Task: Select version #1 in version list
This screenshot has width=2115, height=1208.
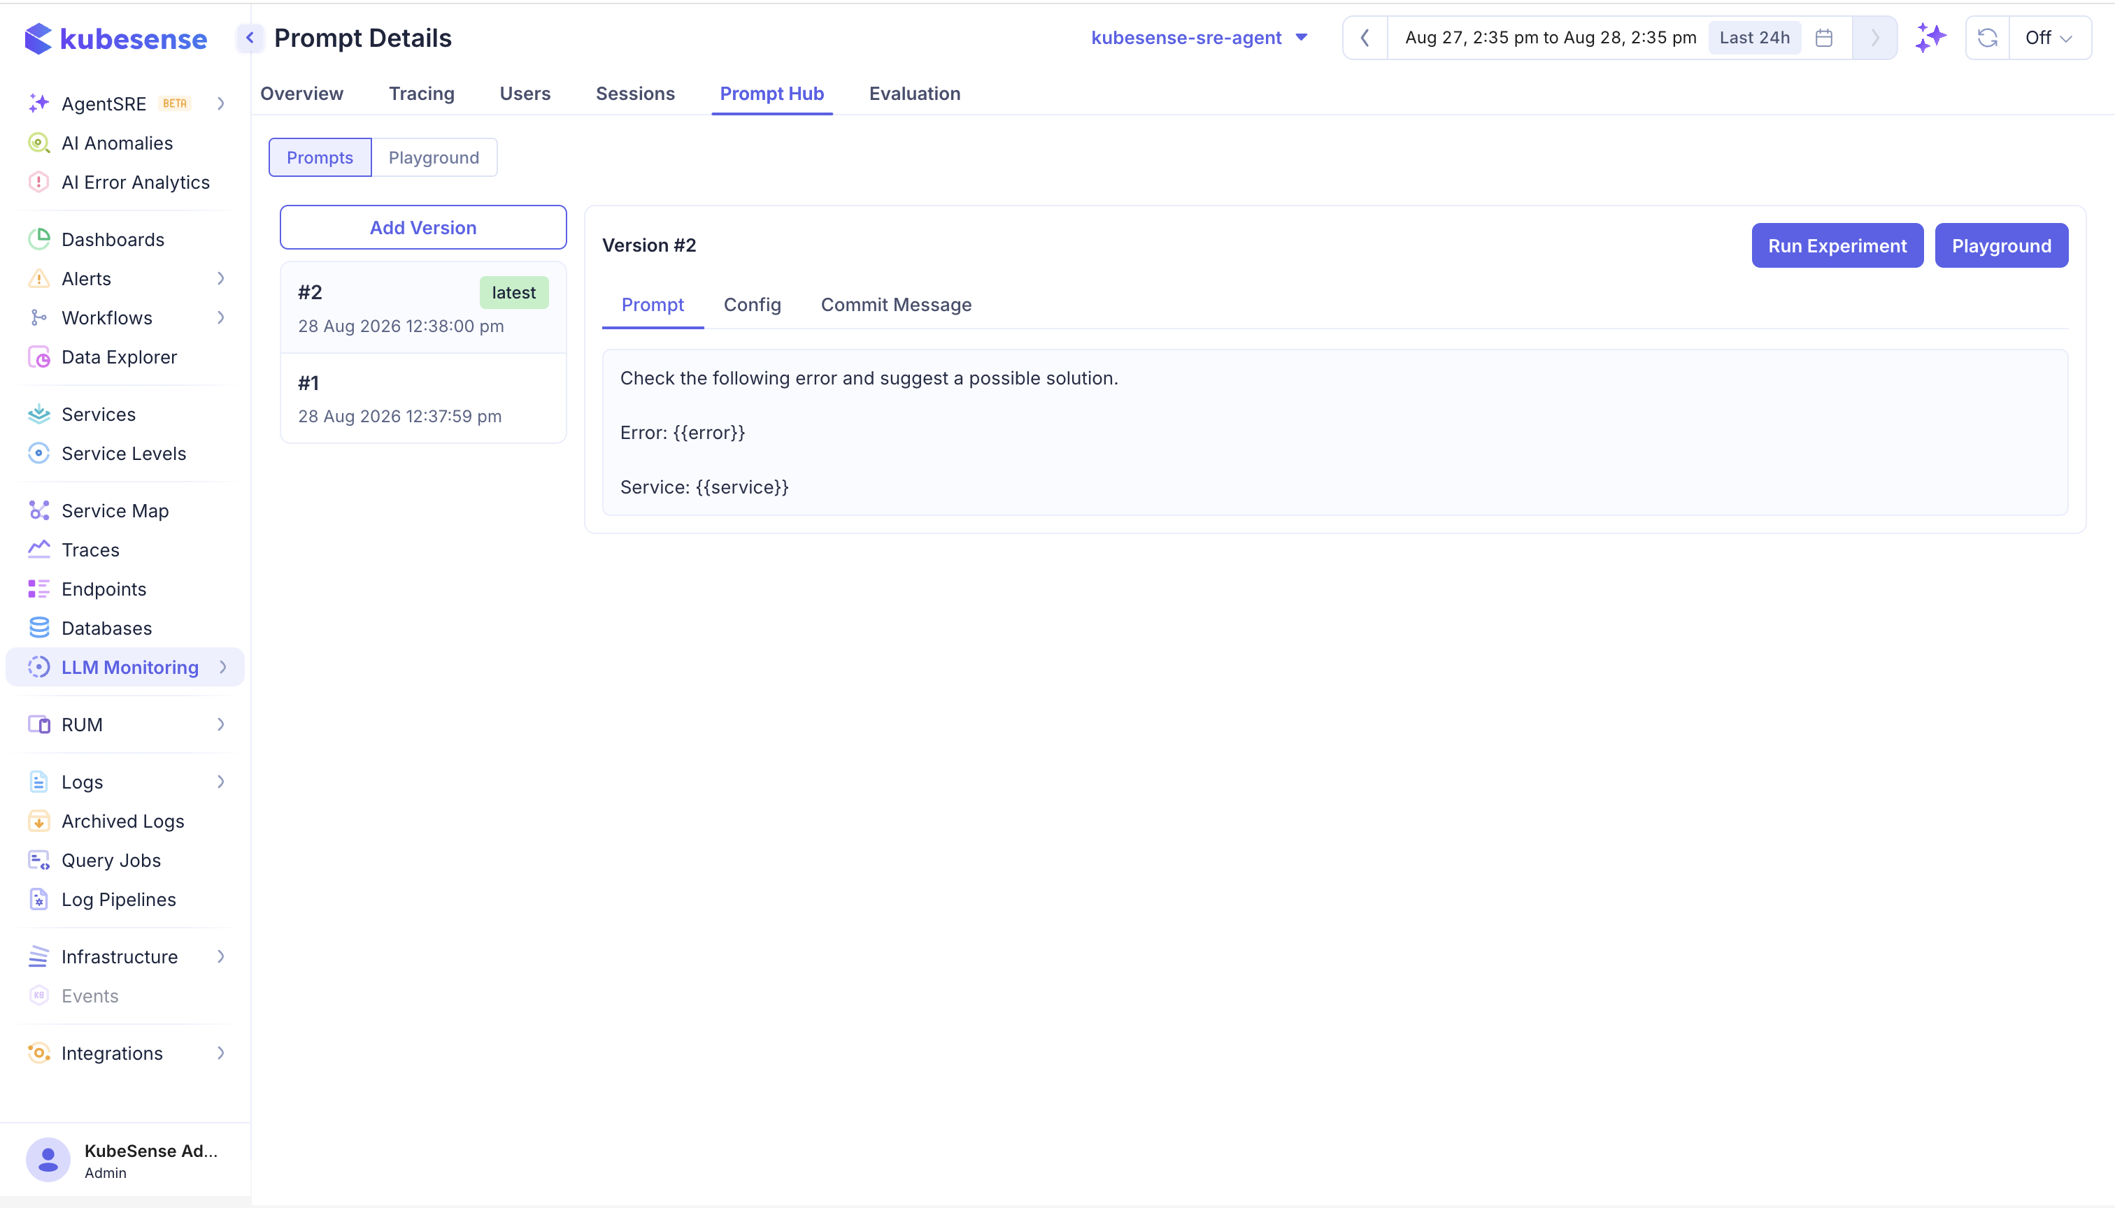Action: pos(423,398)
